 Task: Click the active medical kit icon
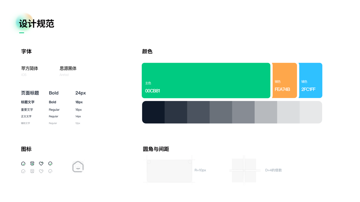pos(32,164)
